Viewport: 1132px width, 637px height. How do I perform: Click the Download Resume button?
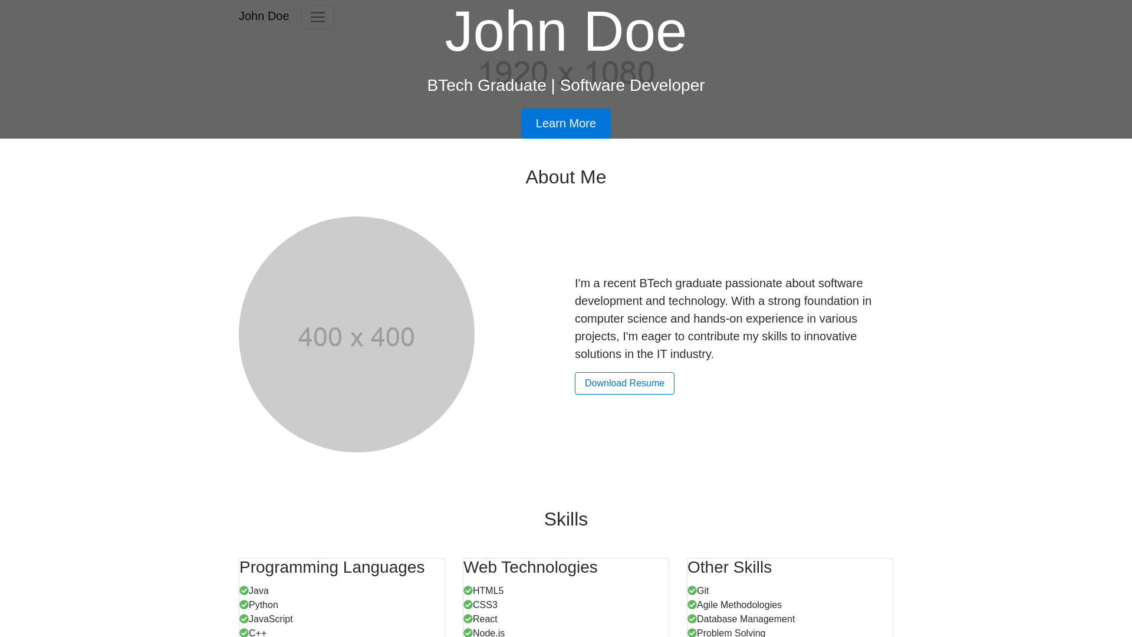click(x=624, y=383)
